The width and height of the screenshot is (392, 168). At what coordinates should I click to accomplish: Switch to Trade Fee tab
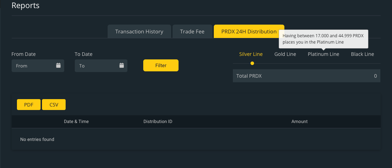[192, 31]
